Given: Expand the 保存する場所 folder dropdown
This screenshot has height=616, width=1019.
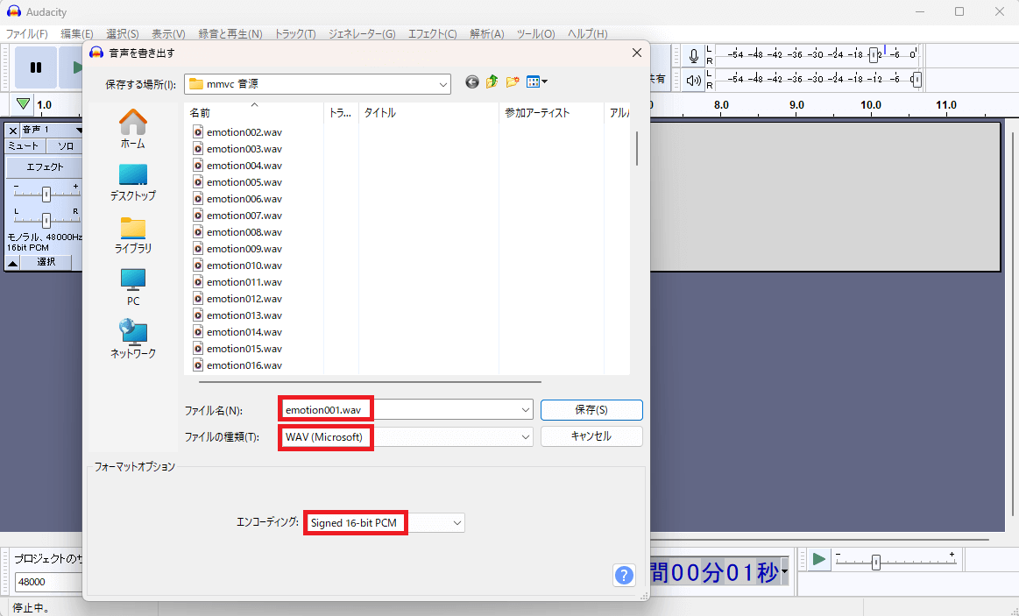Looking at the screenshot, I should click(x=445, y=84).
